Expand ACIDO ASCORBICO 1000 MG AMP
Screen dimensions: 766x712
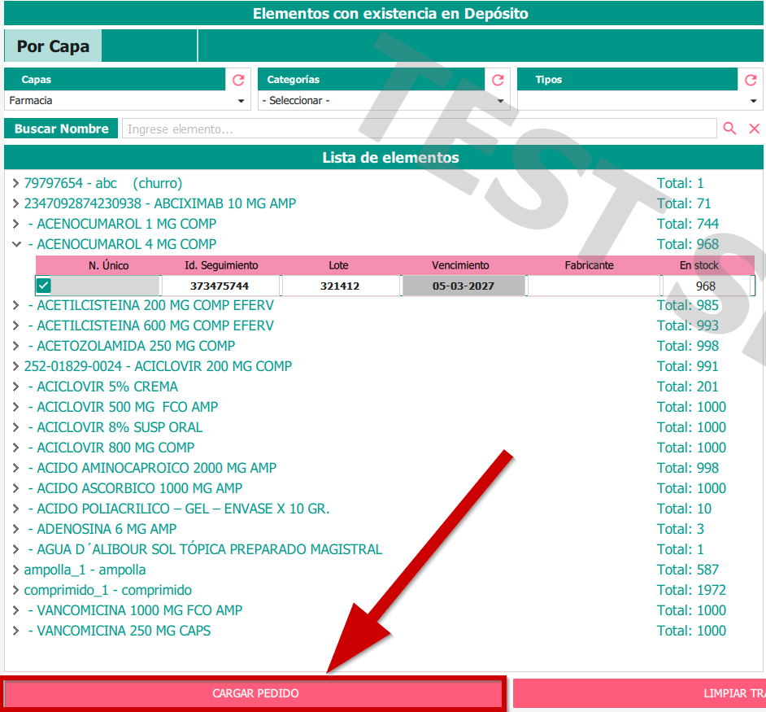click(15, 488)
